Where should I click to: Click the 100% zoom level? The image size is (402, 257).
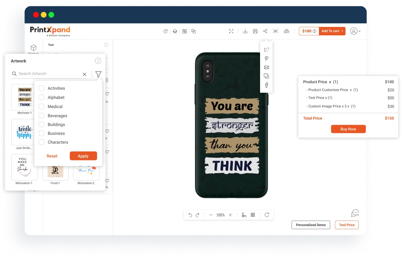220,215
